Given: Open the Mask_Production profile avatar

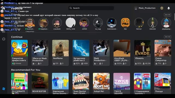Looking at the screenshot, I should tap(136, 8).
